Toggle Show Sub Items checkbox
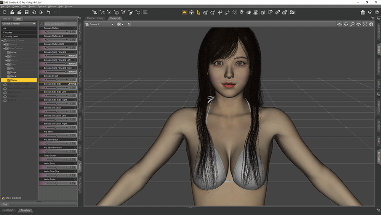 [x=3, y=198]
